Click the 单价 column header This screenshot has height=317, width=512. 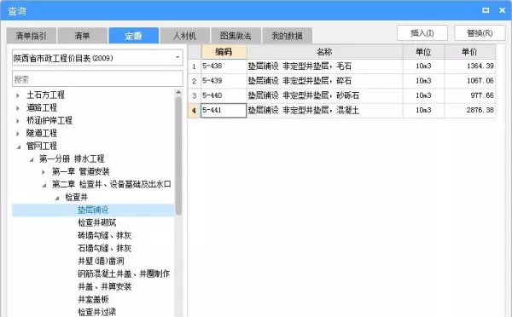[469, 52]
